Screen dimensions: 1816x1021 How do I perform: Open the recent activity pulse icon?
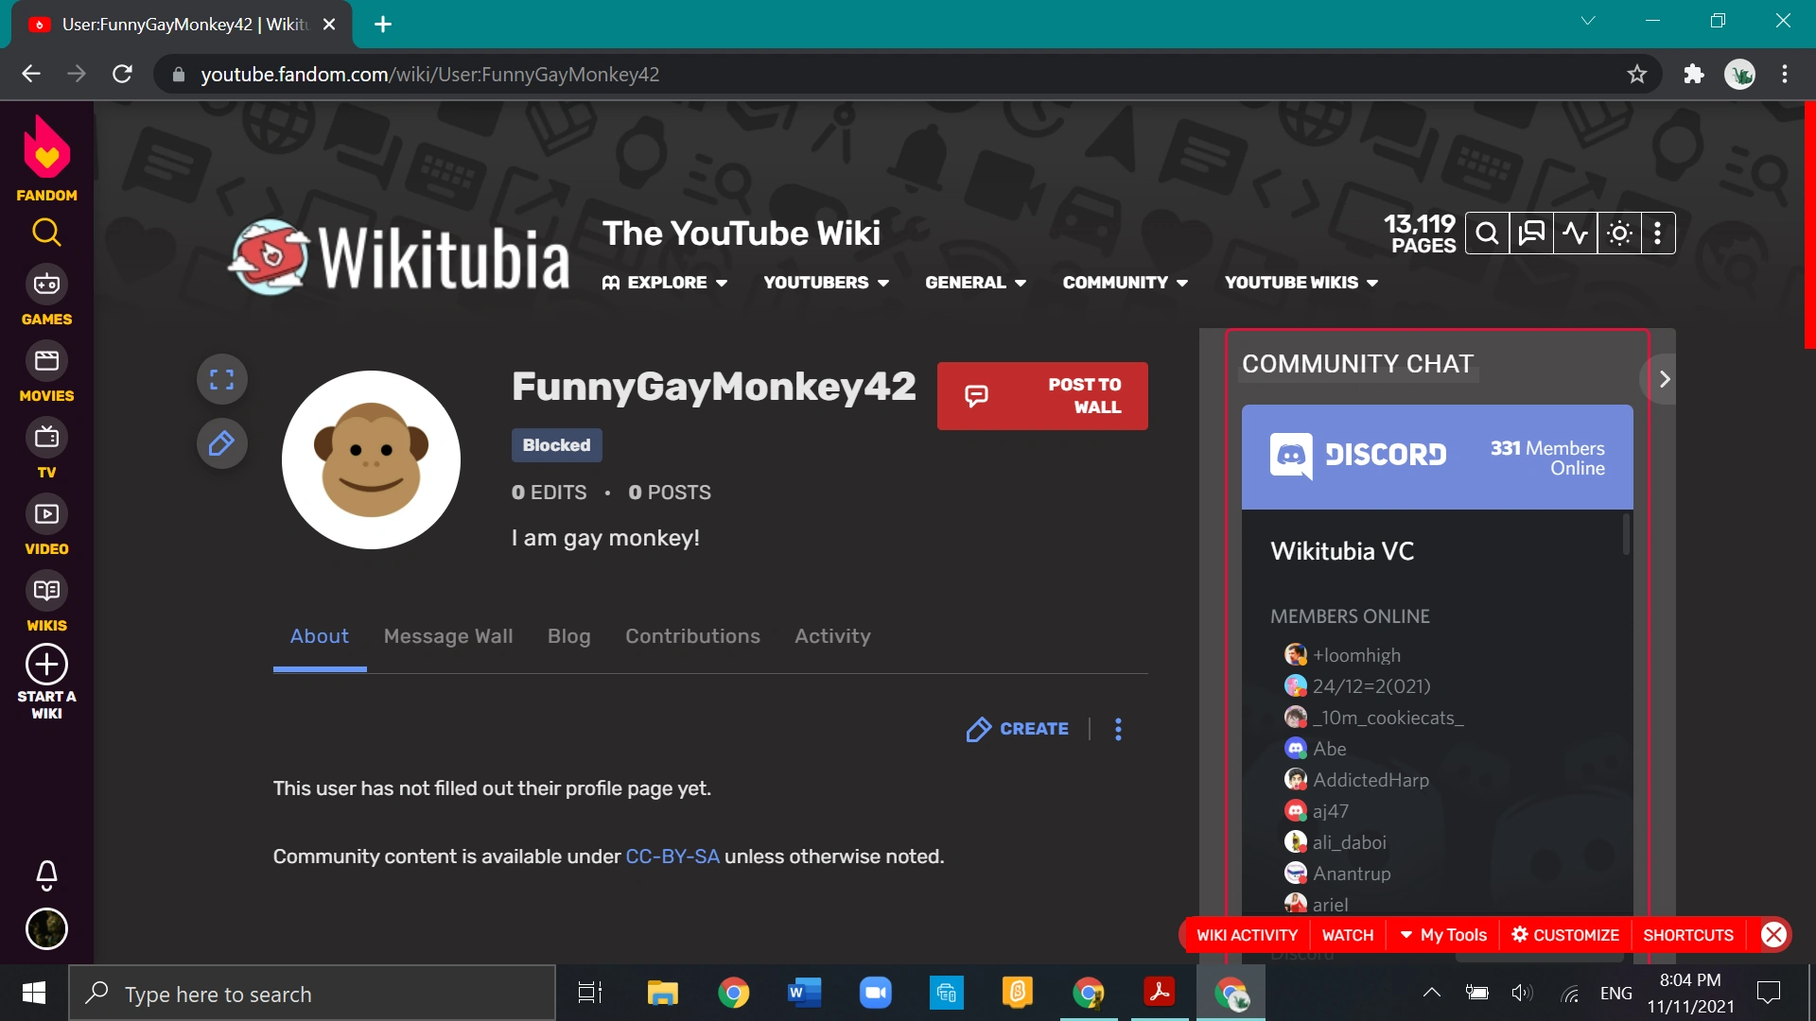click(1575, 234)
